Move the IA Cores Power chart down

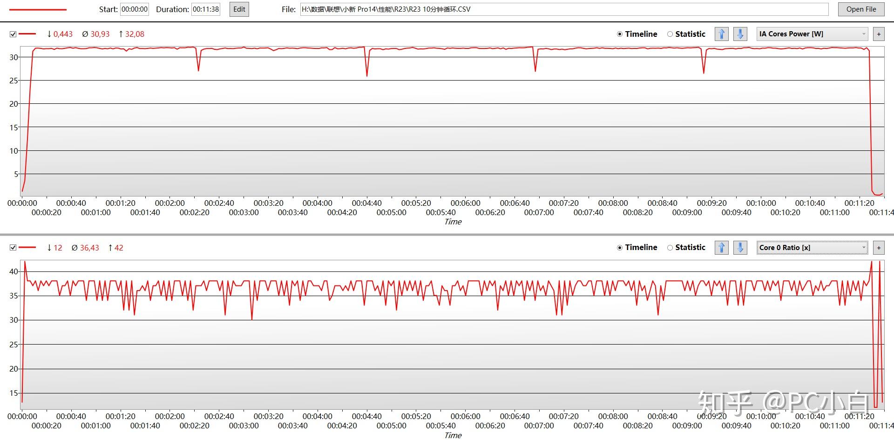(x=740, y=34)
